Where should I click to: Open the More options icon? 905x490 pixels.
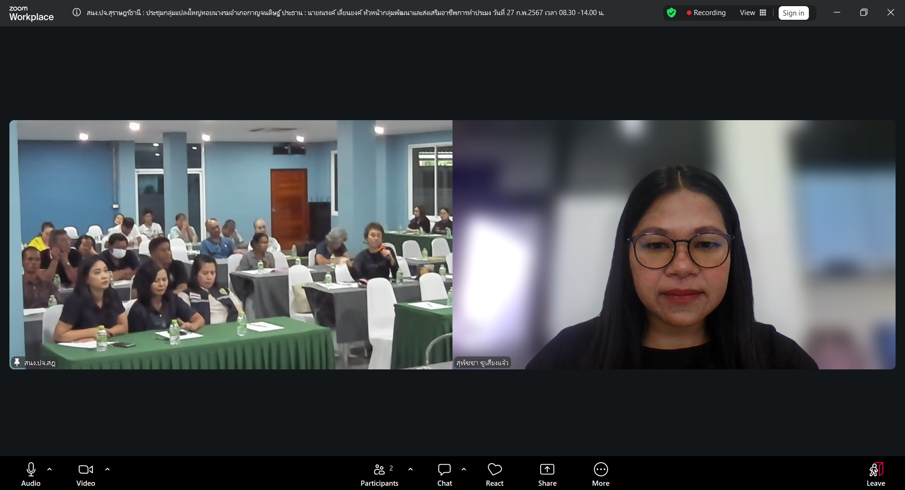(601, 469)
